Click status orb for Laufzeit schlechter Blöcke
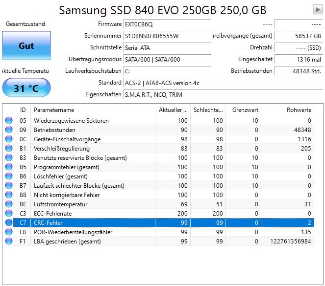 coord(9,185)
